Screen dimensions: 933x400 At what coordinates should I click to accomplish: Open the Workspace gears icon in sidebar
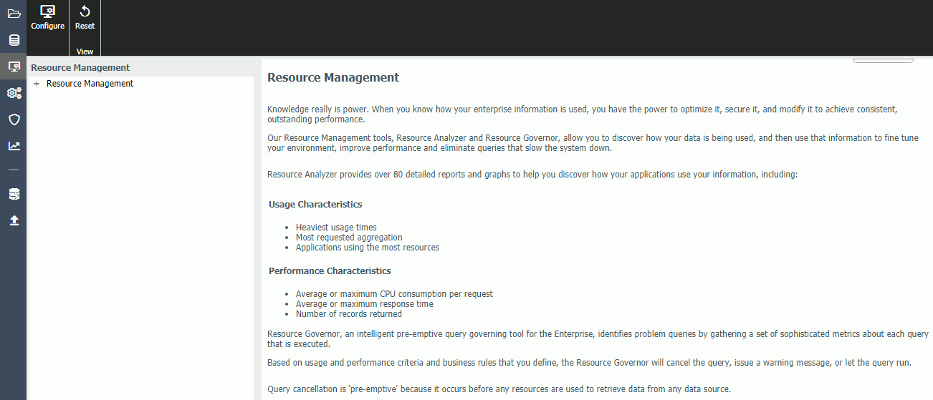pos(14,93)
